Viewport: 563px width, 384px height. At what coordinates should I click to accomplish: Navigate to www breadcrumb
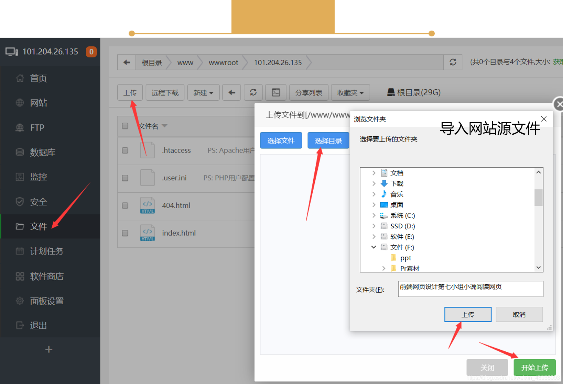(x=185, y=63)
